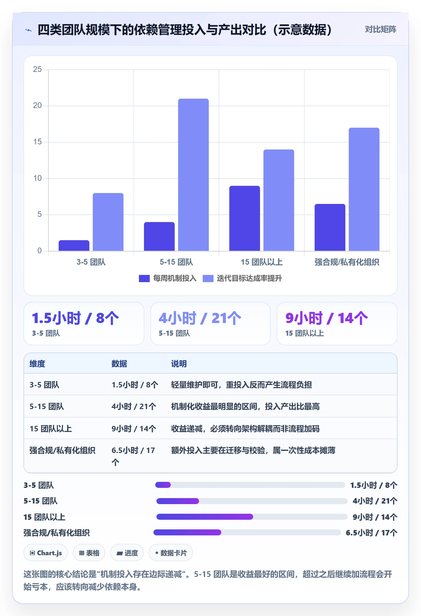Click text 收益递减，必须转向架构解耦而非流程加码
The image size is (421, 616).
pos(245,429)
